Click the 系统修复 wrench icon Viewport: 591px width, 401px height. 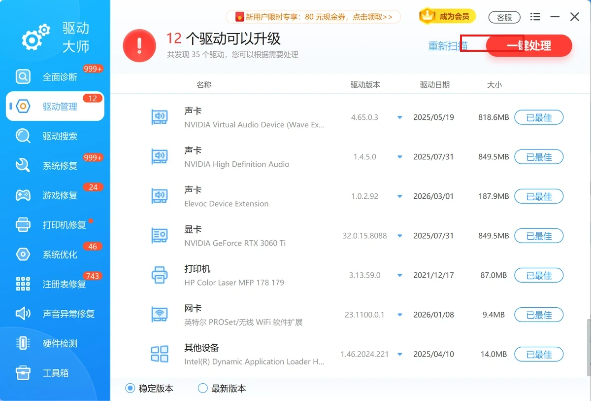[x=23, y=165]
